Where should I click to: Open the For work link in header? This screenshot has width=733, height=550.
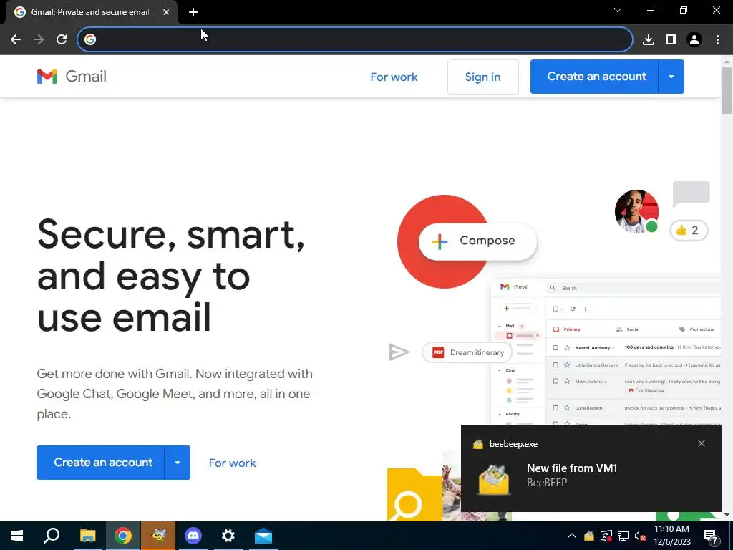(394, 77)
